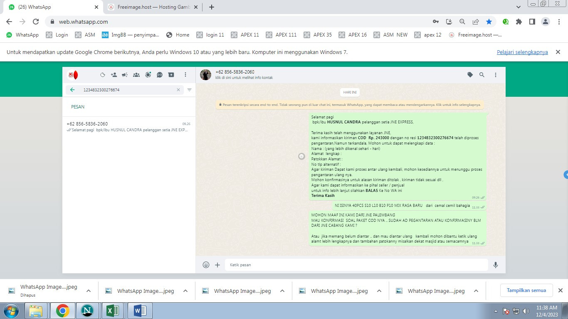
Task: Reload the page with the refresh icon
Action: coord(36,22)
